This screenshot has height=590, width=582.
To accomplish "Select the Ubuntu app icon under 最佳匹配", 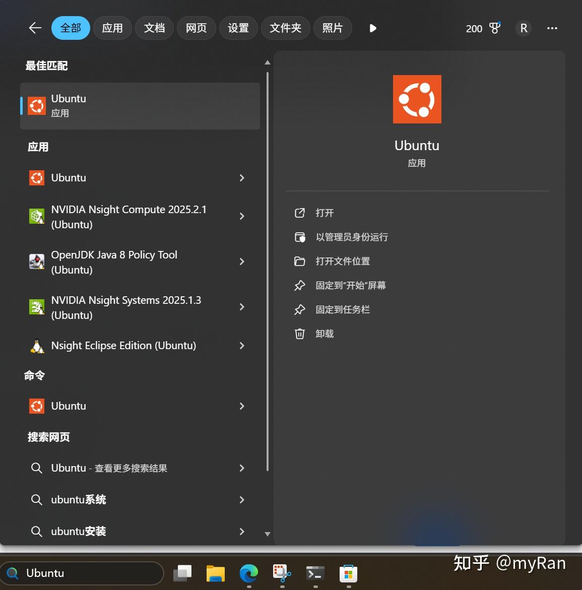I will [x=36, y=106].
